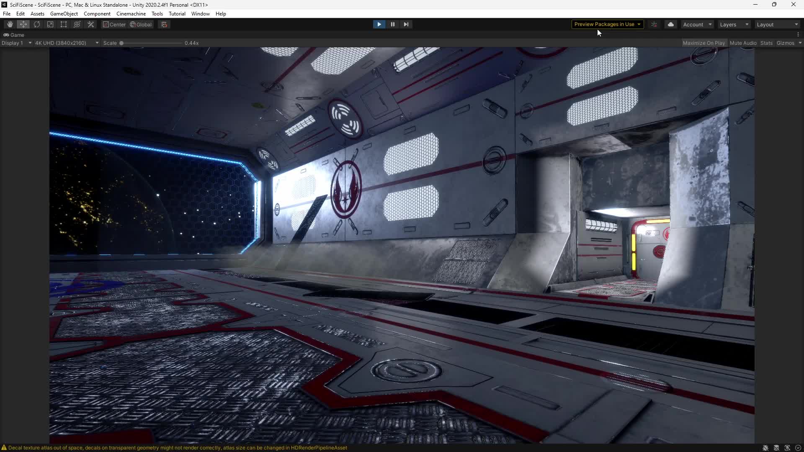Toggle Gizmos in Game view
Viewport: 804px width, 452px height.
(x=785, y=43)
